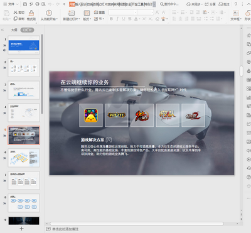This screenshot has height=233, width=251.
Task: Click the 查找命令 search command box
Action: pyautogui.click(x=169, y=4)
